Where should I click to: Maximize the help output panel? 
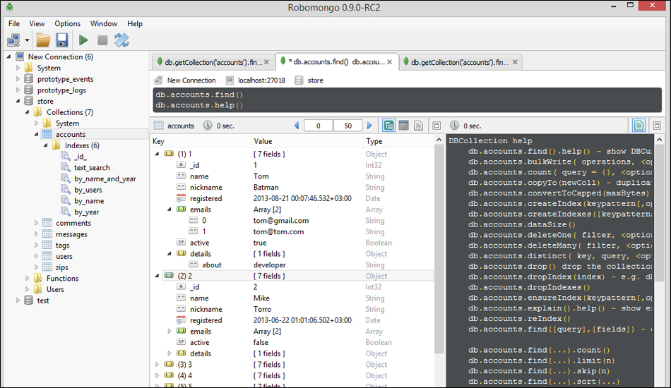[657, 126]
